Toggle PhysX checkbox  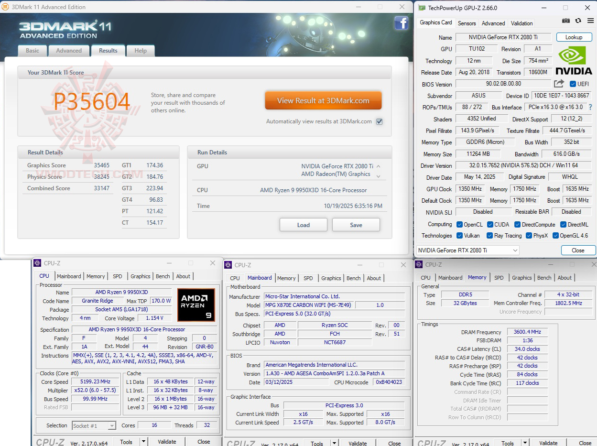[x=529, y=236]
